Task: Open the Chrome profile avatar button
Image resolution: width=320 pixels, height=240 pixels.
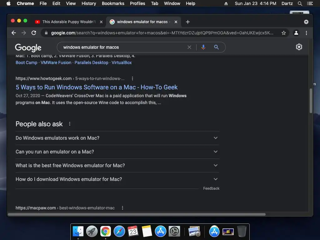Action: pos(296,33)
